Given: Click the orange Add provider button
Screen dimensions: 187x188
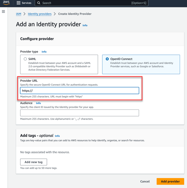Looking at the screenshot, I should 170,181.
